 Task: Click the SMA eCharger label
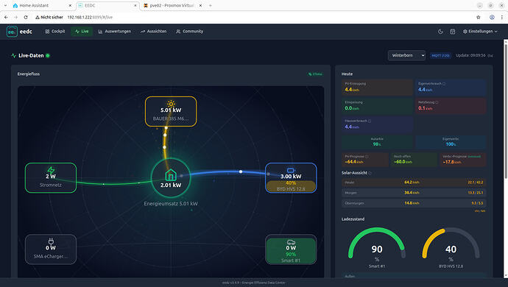51,256
